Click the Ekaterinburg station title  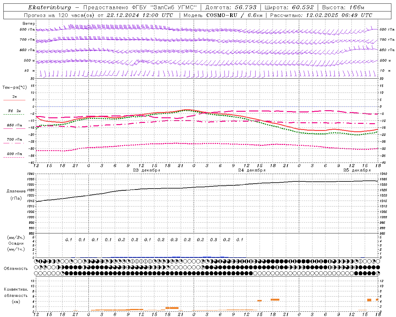(x=49, y=7)
